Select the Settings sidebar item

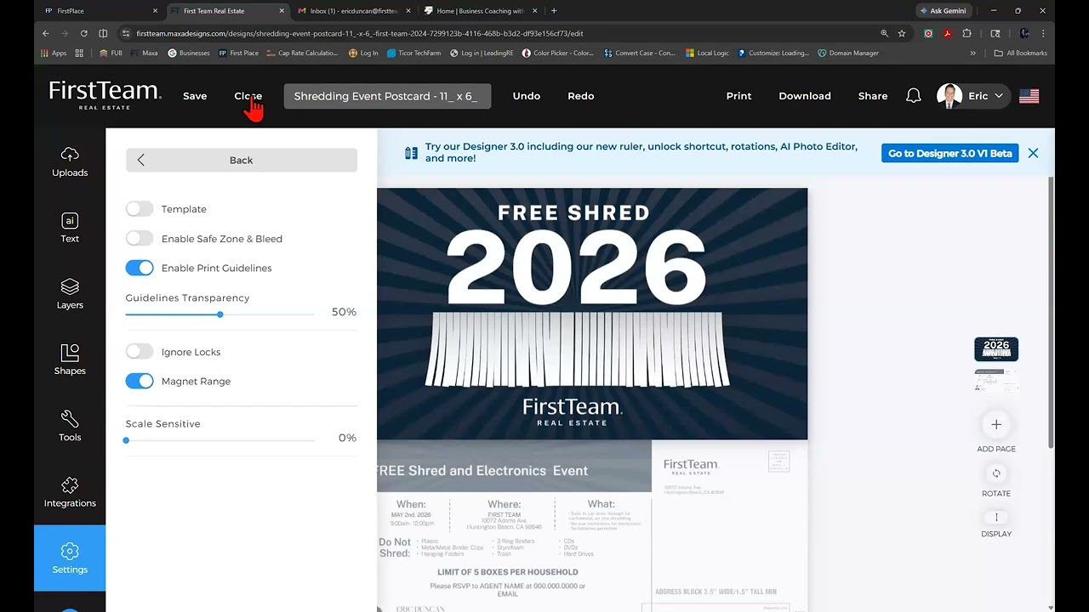pos(70,558)
